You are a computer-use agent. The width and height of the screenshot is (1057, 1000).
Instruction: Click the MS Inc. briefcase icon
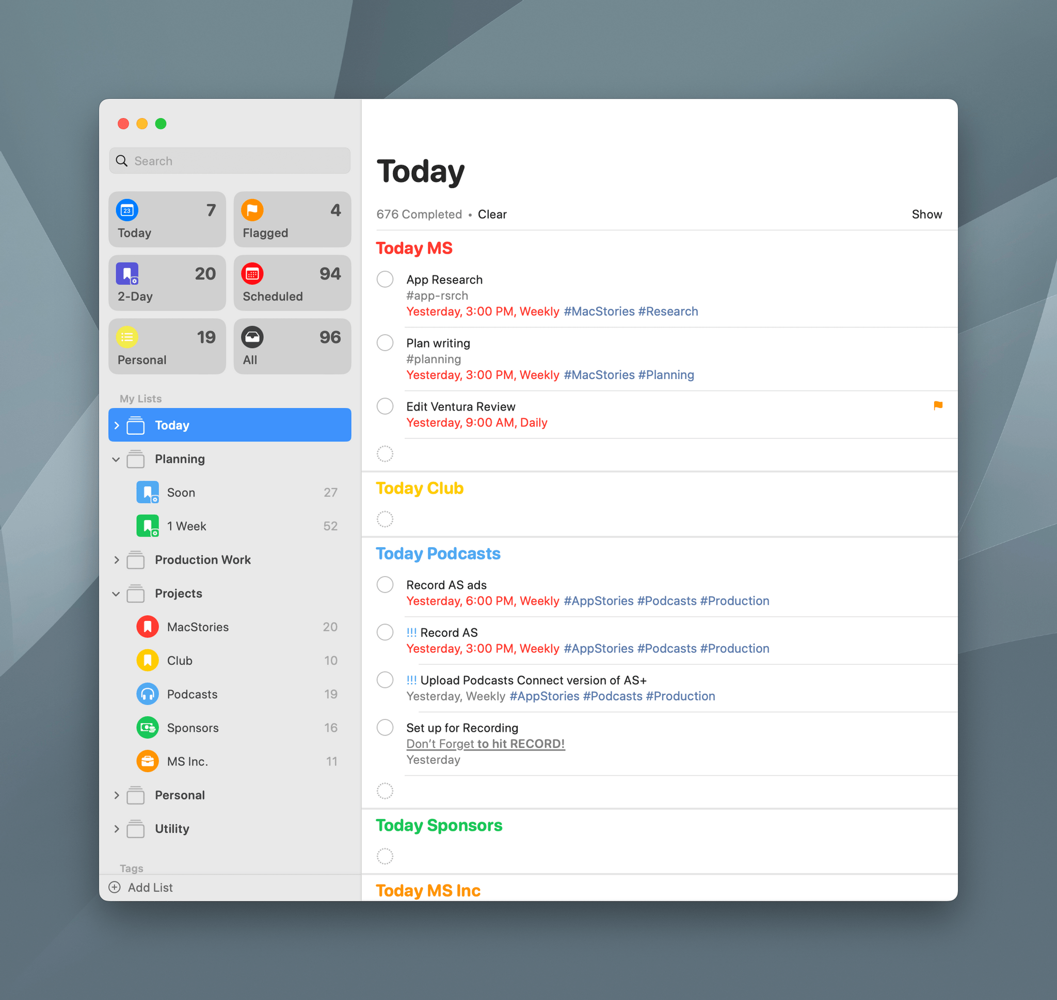(147, 761)
